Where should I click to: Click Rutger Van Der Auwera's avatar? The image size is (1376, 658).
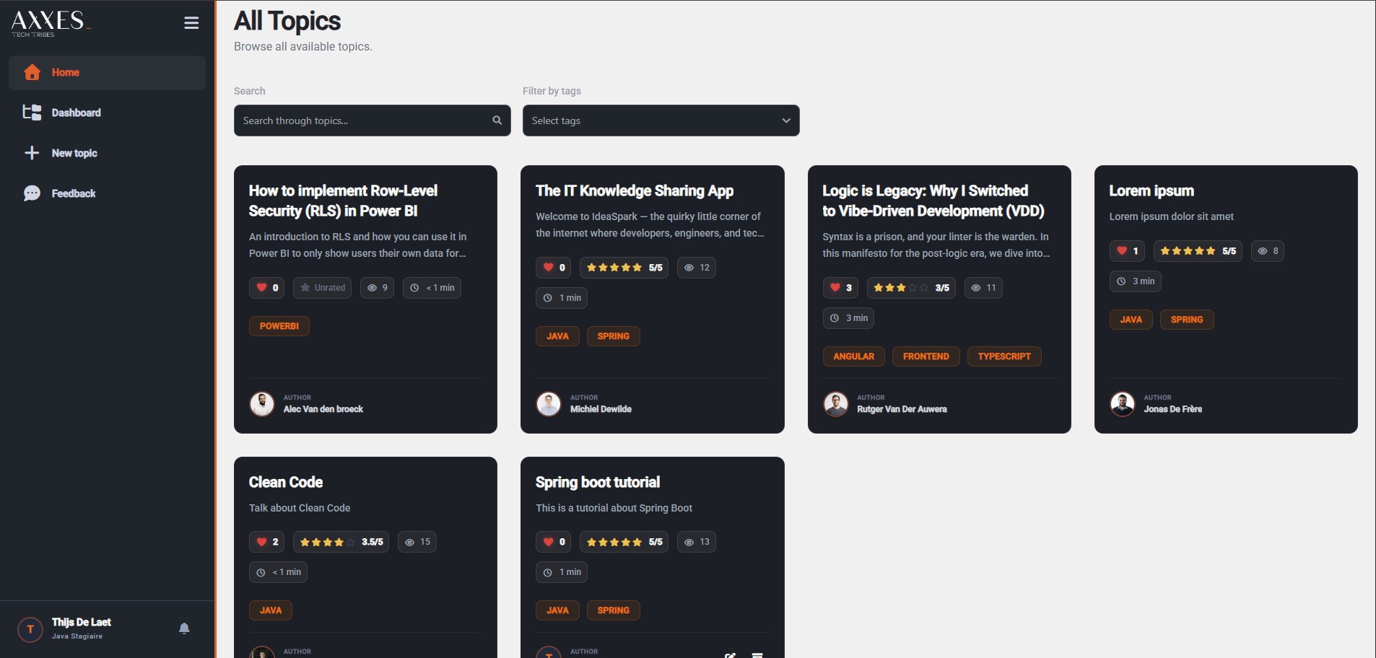tap(836, 404)
